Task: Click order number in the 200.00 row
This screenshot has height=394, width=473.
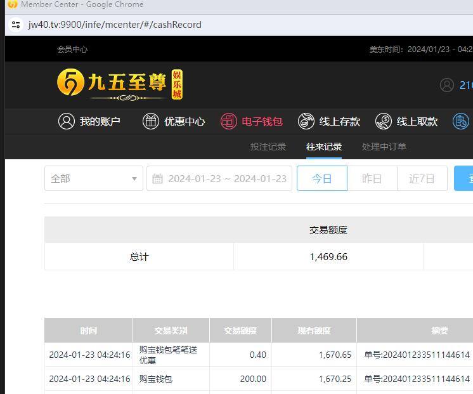Action: [x=417, y=379]
